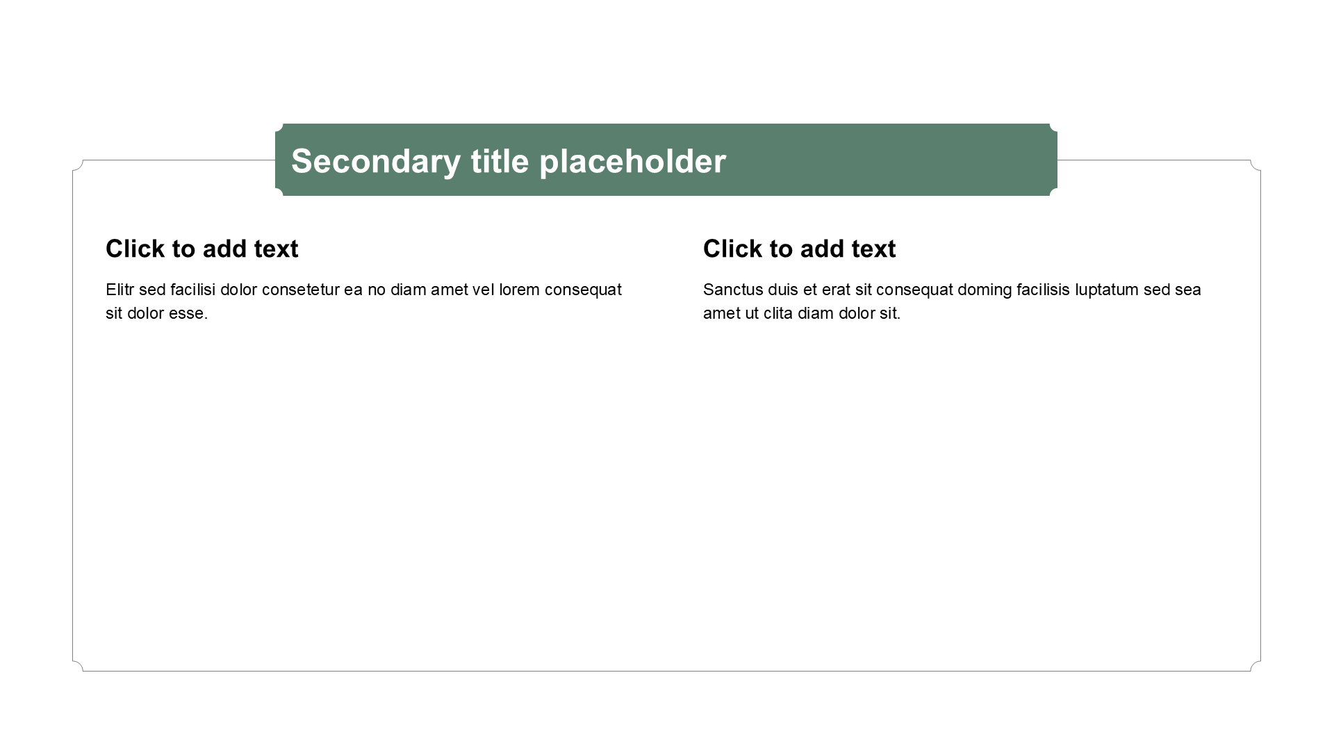Click the green banner's bottom-right corner notch

1053,192
